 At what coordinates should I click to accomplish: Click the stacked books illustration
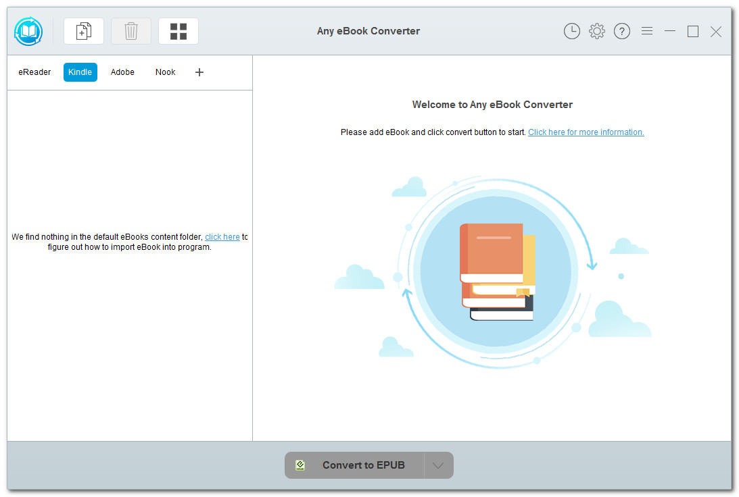(497, 272)
